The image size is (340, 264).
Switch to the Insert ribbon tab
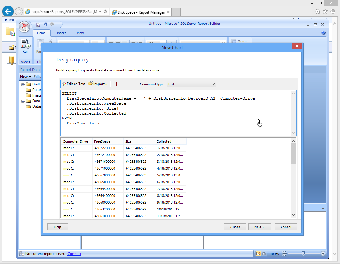(x=61, y=33)
